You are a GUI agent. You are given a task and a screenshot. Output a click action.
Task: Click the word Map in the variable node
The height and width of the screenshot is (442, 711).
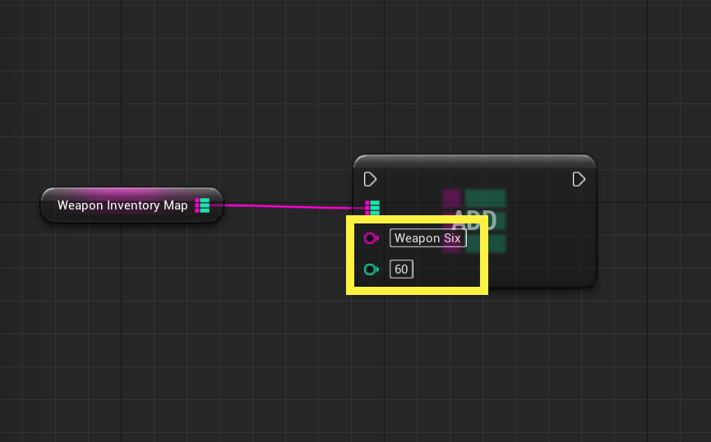point(175,206)
